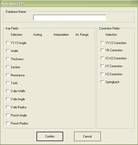Select the Punch Angle checkbox
The image size is (138, 145).
click(x=8, y=115)
